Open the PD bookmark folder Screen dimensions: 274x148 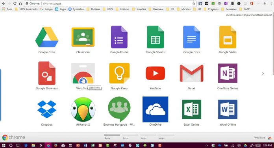[x=197, y=9]
